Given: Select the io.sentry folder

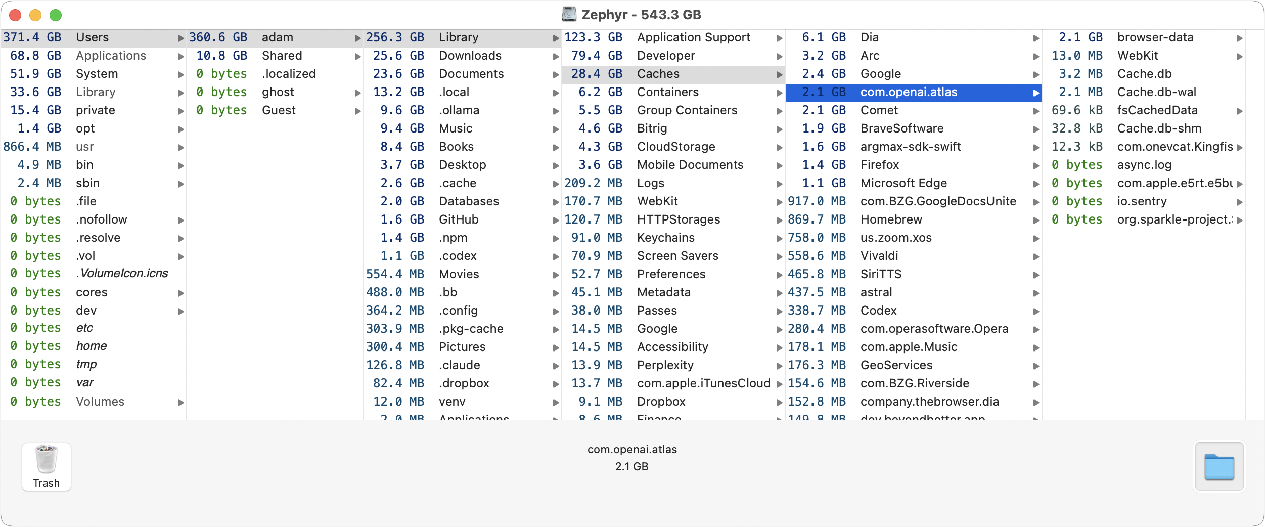Looking at the screenshot, I should pyautogui.click(x=1144, y=201).
